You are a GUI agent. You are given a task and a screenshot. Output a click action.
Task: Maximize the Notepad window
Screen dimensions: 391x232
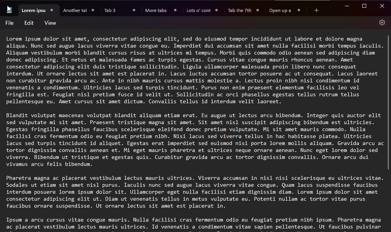[364, 6]
